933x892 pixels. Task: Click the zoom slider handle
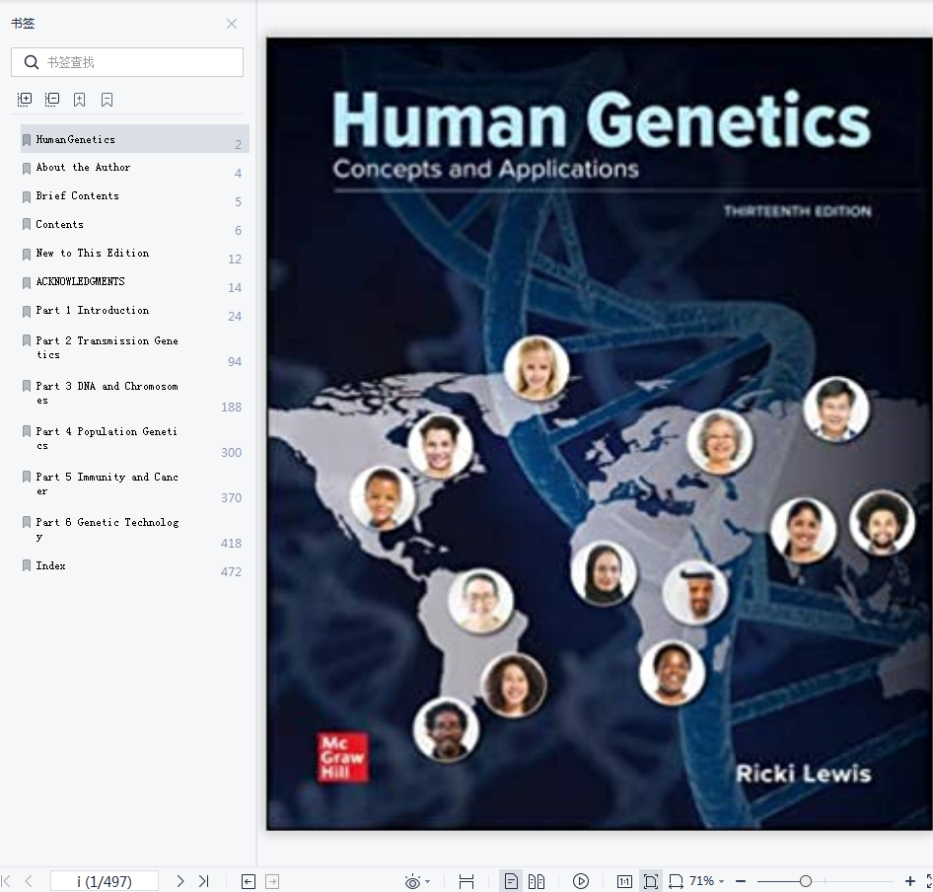pos(806,881)
